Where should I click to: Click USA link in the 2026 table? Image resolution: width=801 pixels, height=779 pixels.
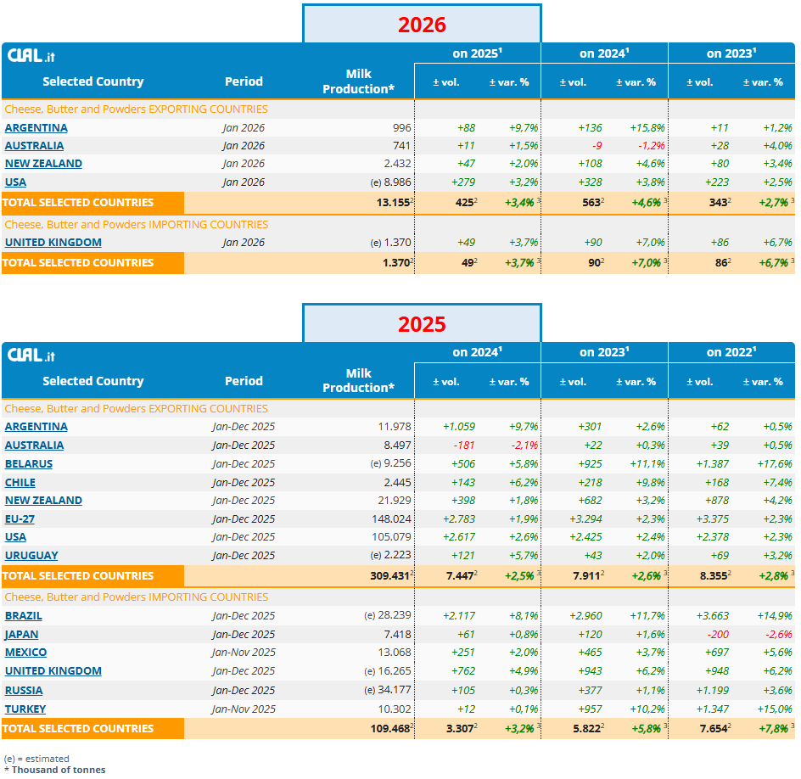pyautogui.click(x=15, y=182)
